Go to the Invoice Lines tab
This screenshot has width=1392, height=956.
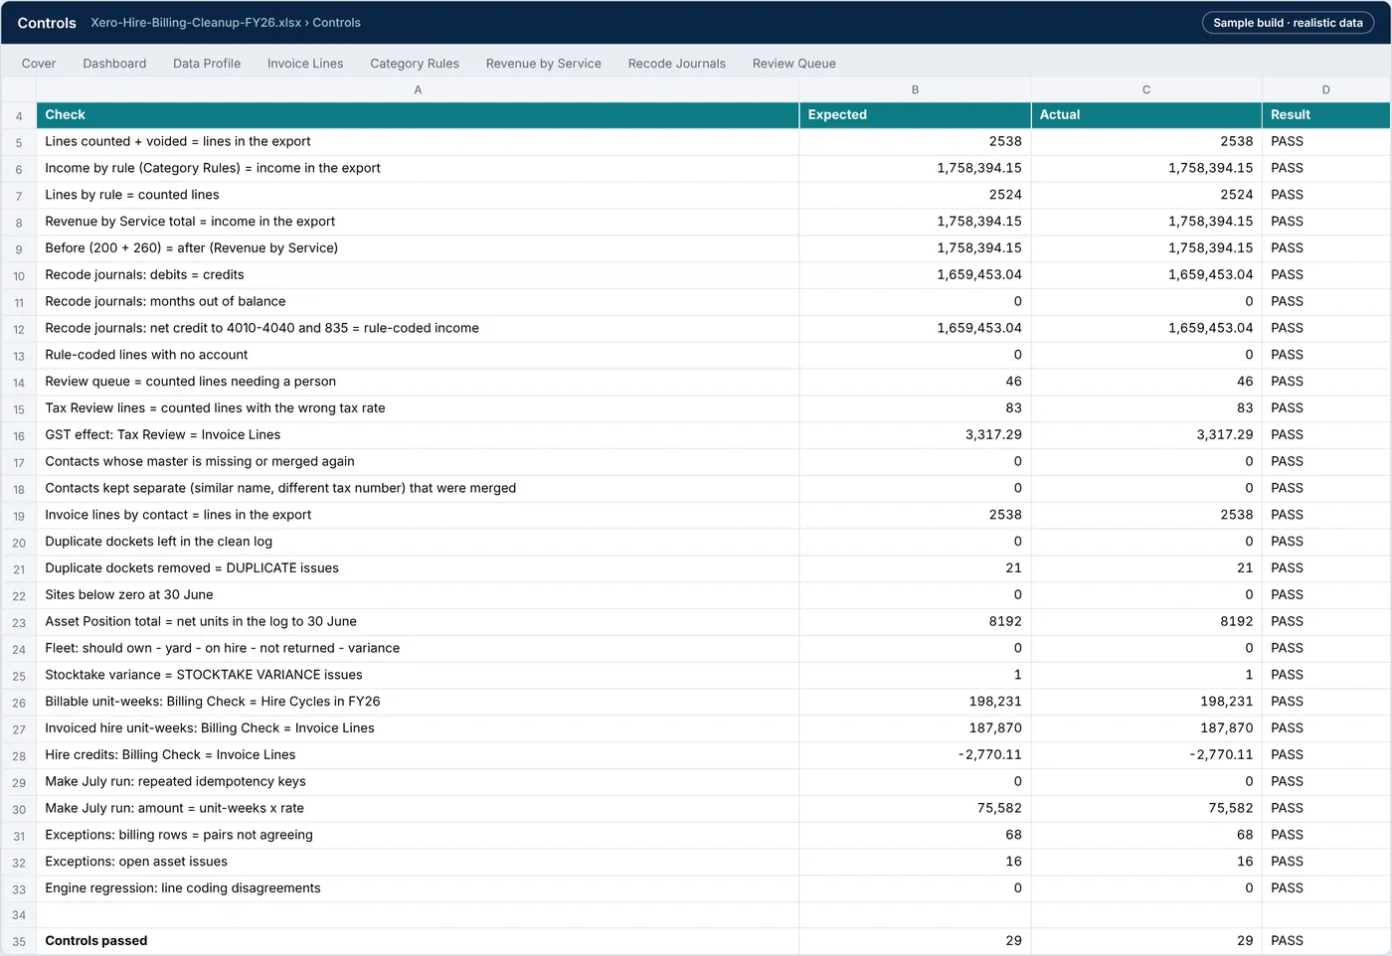pyautogui.click(x=305, y=64)
